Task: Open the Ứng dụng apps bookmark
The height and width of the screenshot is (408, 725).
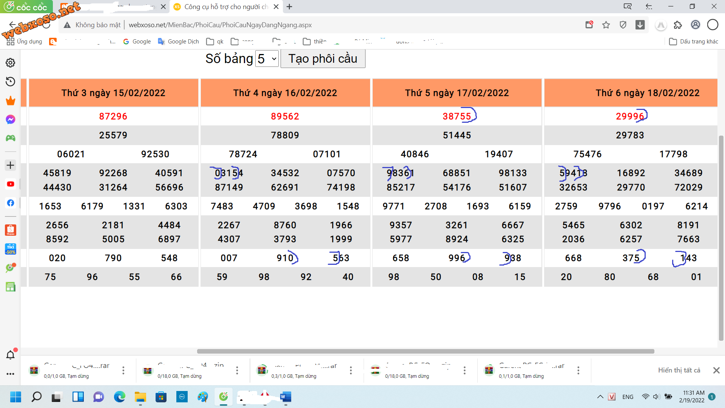Action: 25,42
